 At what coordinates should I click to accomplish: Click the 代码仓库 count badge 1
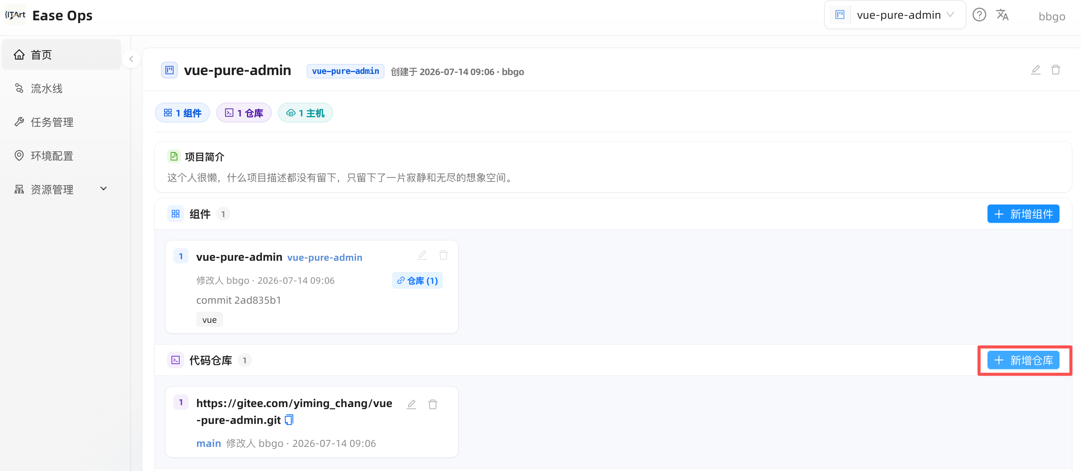click(x=244, y=360)
